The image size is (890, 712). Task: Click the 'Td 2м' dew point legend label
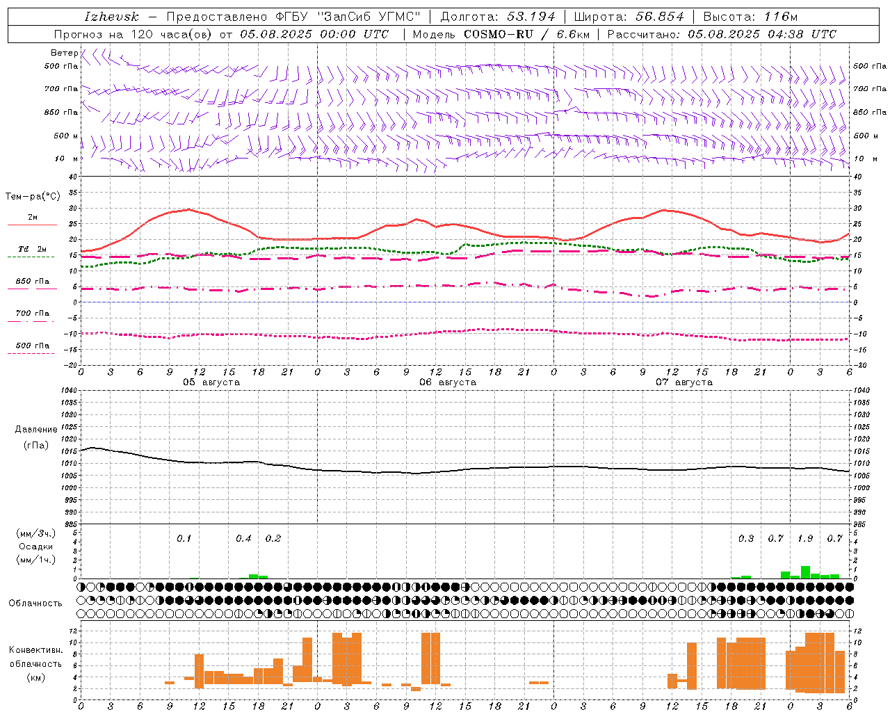coord(33,249)
